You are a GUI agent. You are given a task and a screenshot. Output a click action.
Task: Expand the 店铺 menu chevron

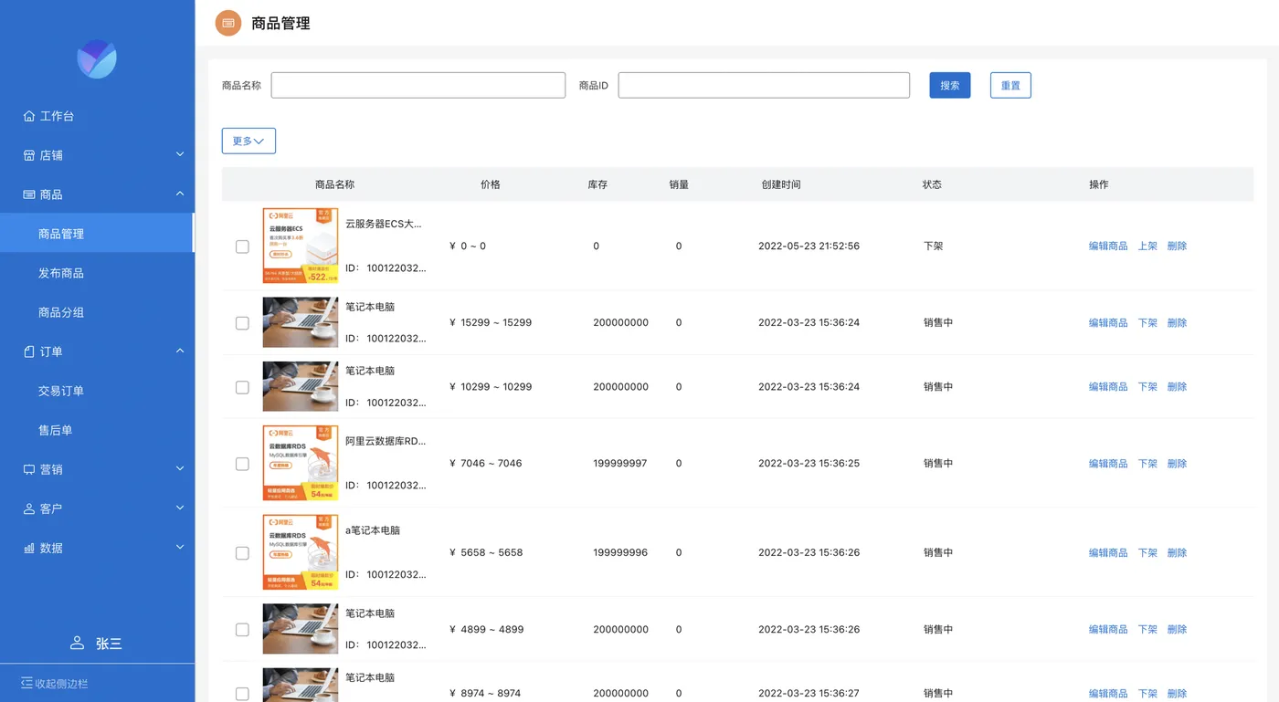(x=180, y=154)
